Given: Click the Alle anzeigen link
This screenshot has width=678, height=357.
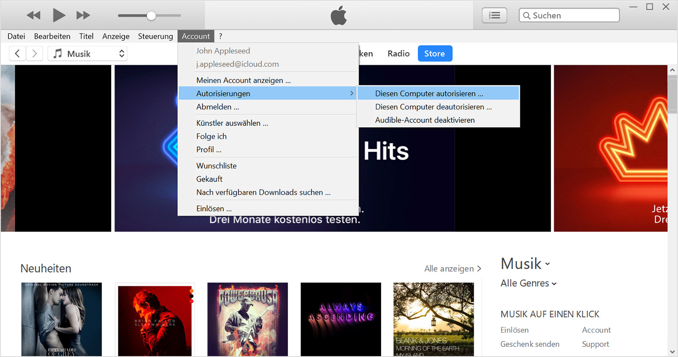Looking at the screenshot, I should coord(452,268).
